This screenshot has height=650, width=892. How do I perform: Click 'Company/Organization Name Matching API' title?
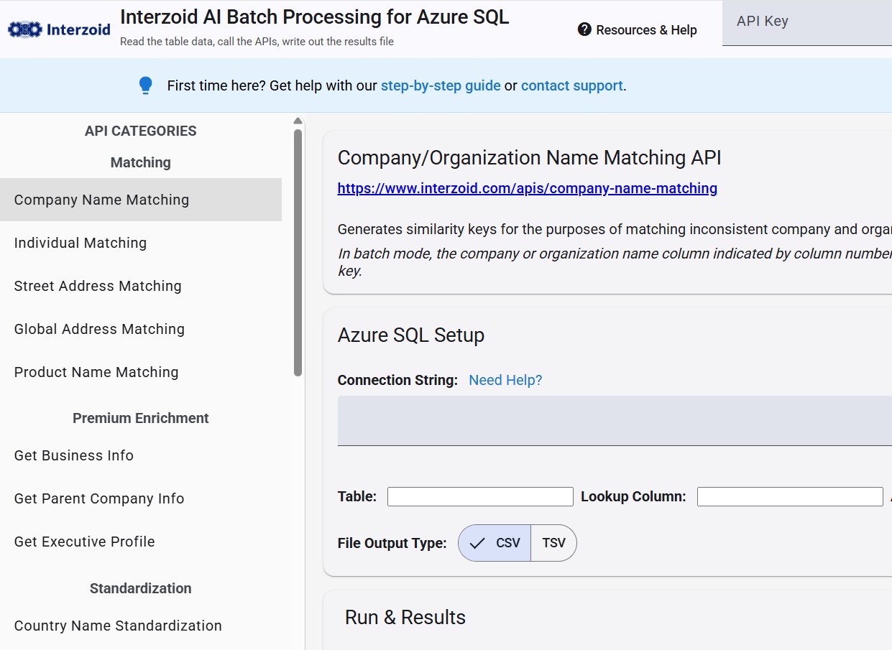pyautogui.click(x=530, y=158)
